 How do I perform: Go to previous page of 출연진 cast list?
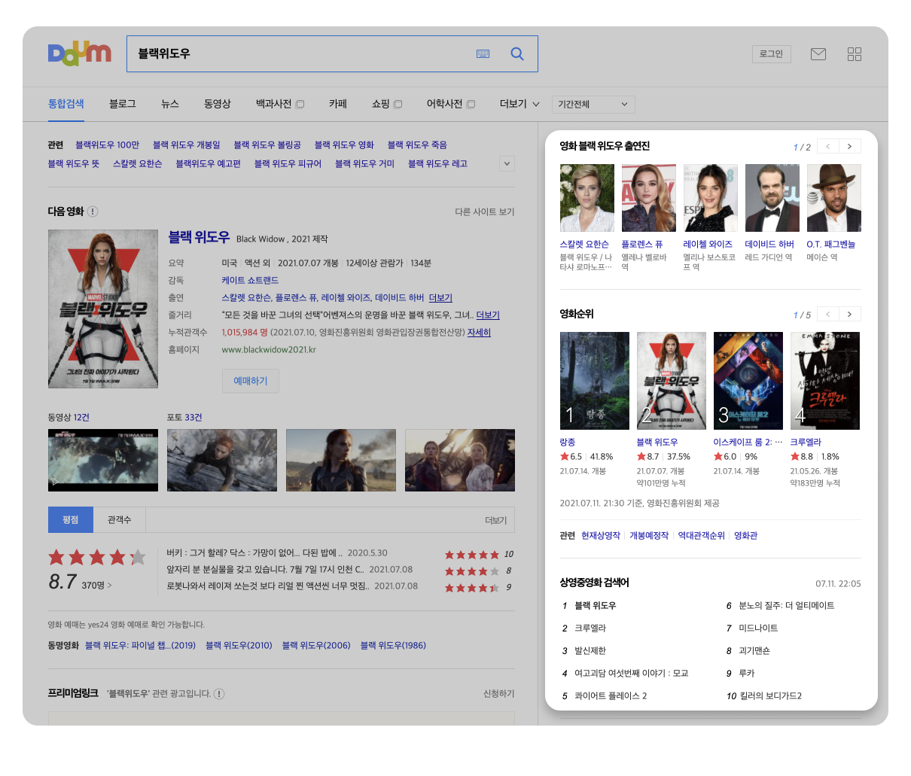(x=828, y=147)
